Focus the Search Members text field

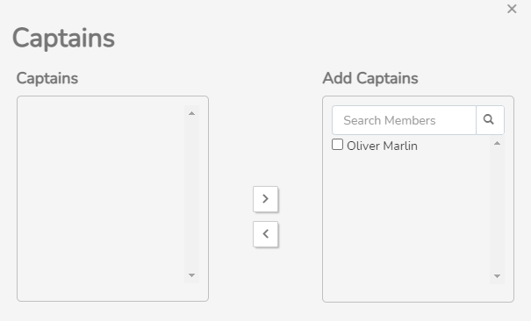(x=404, y=120)
